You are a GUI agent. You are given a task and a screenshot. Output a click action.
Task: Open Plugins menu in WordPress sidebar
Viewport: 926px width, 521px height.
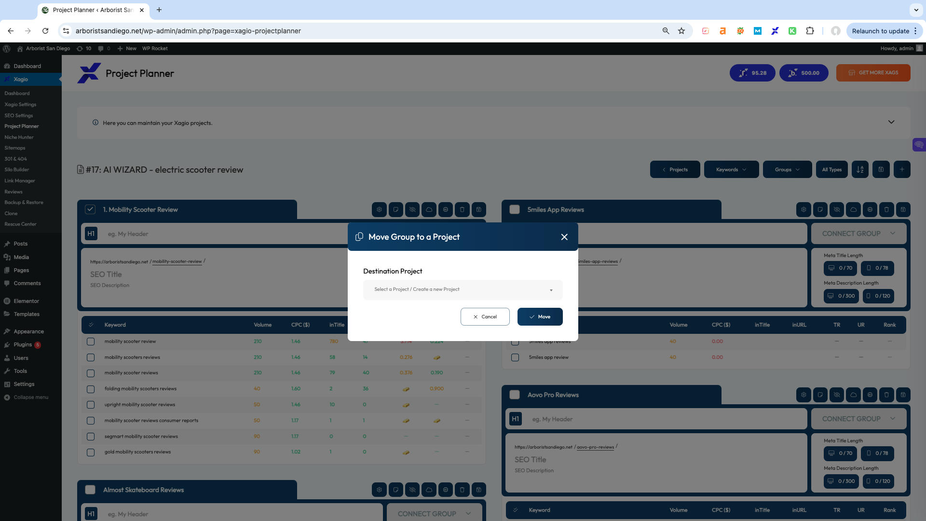tap(23, 344)
